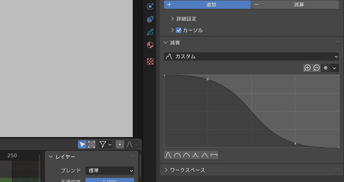Zoom out on the falloff curve
This screenshot has height=182, width=344.
click(x=316, y=68)
